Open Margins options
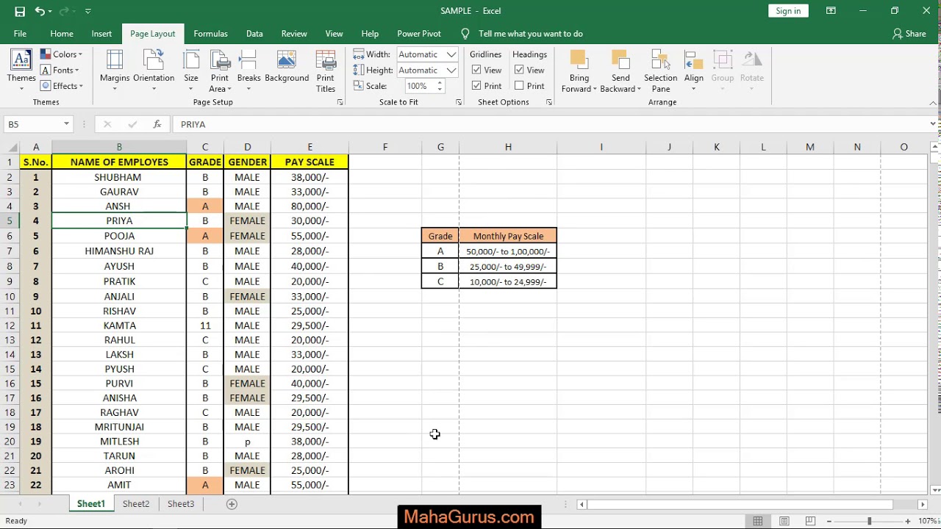Screen dimensions: 941x529 [115, 71]
